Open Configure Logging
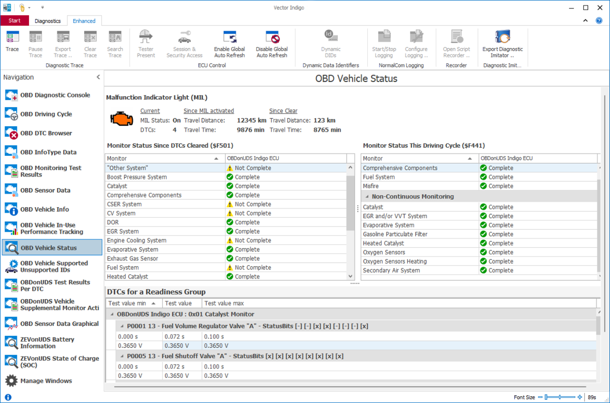 coord(416,44)
